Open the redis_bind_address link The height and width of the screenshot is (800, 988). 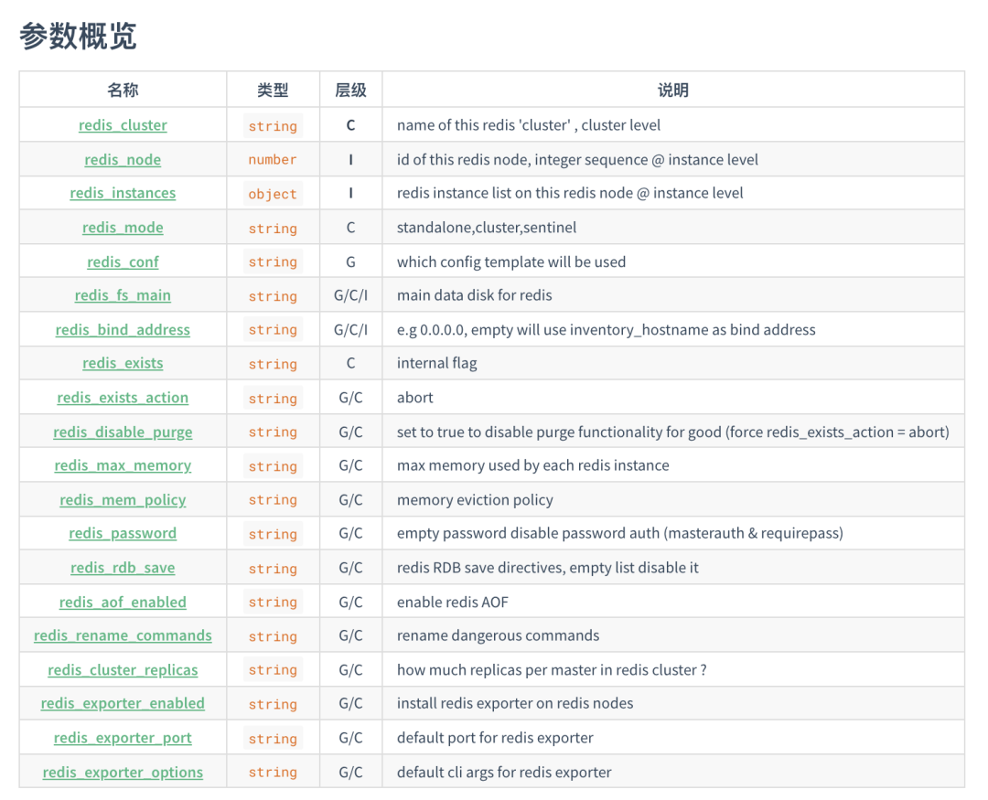(123, 329)
